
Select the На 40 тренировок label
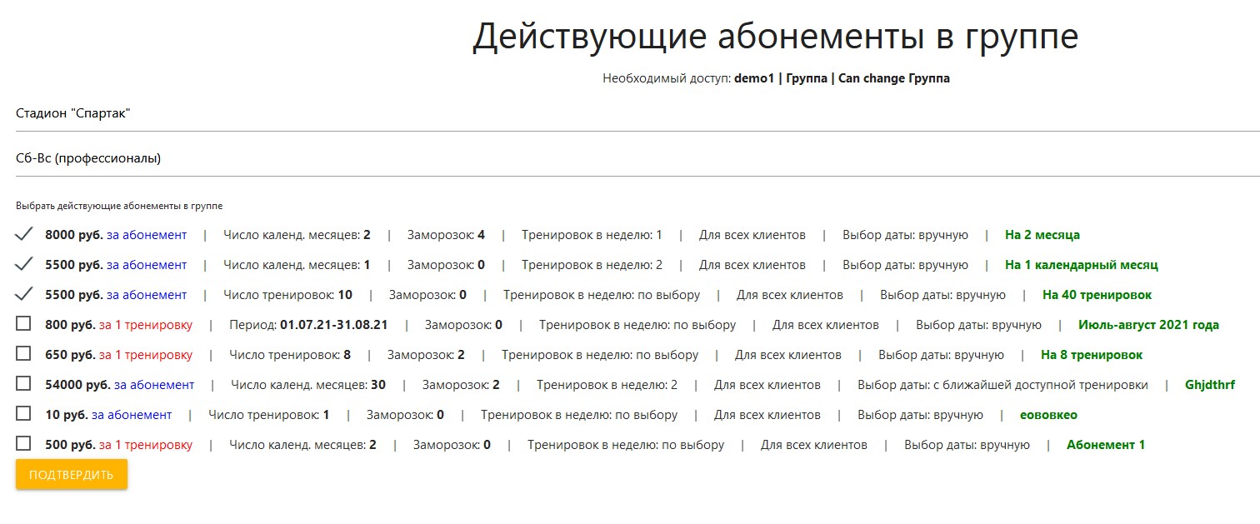[x=1097, y=295]
